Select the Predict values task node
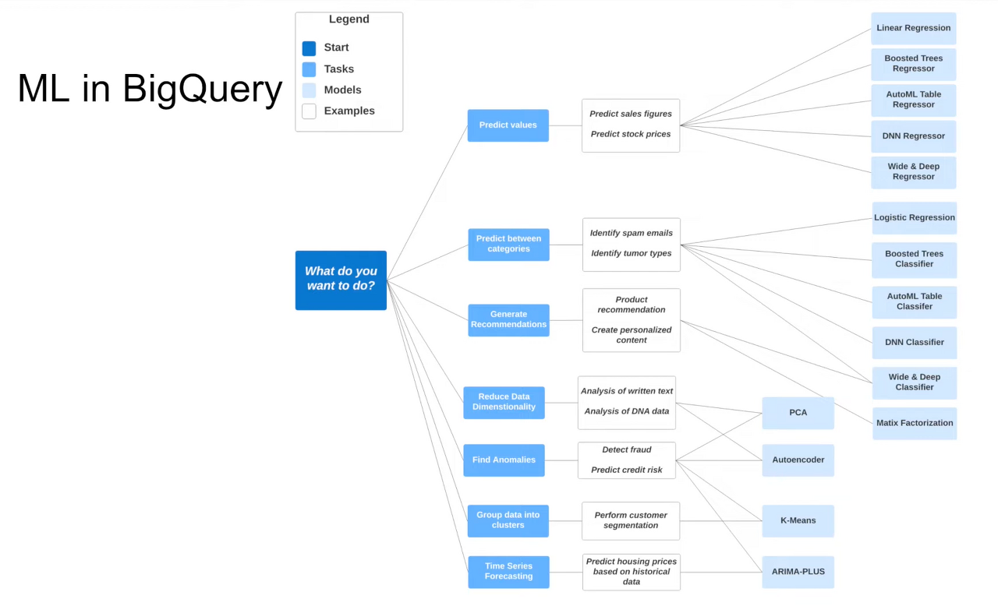 (508, 125)
